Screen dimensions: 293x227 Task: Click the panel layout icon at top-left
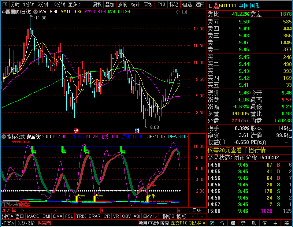pos(5,4)
